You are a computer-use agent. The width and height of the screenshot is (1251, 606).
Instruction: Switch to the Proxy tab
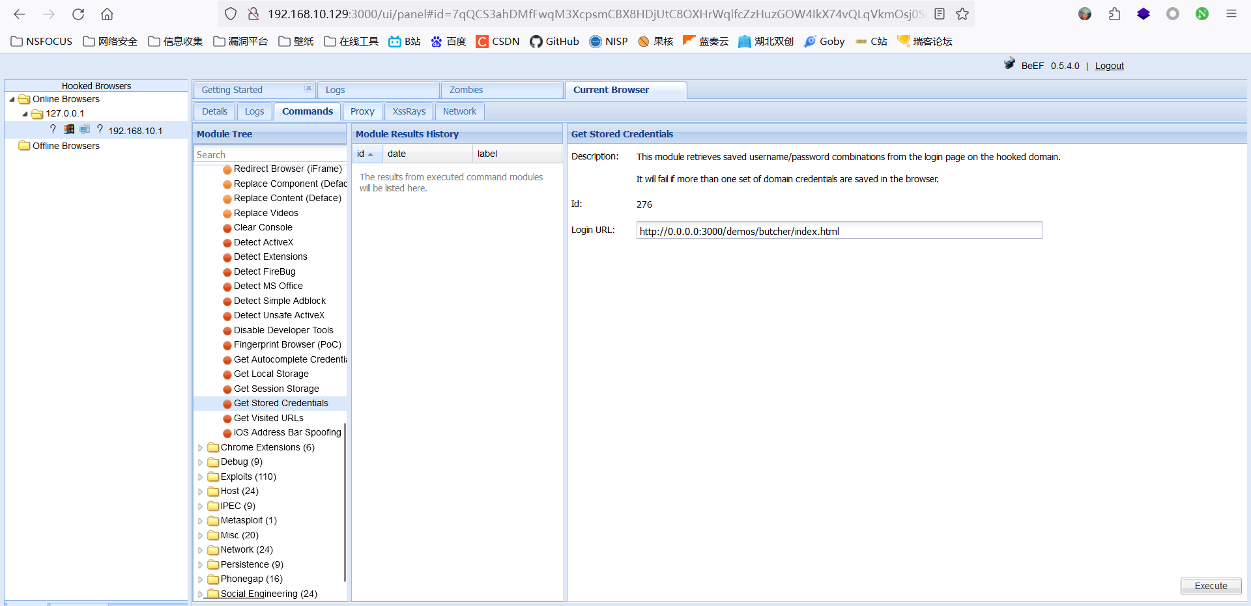pyautogui.click(x=362, y=111)
